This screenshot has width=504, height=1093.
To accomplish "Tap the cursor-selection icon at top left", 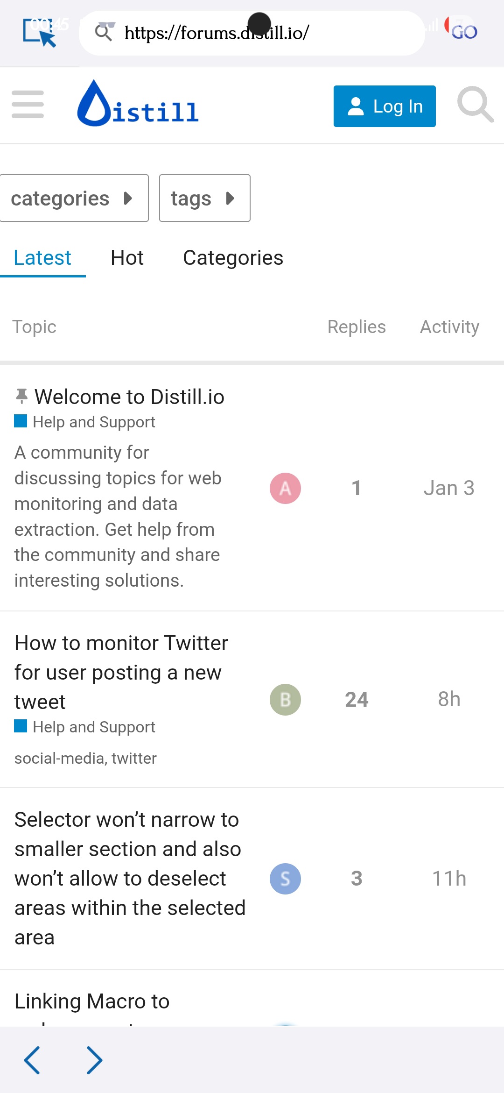I will pyautogui.click(x=40, y=32).
